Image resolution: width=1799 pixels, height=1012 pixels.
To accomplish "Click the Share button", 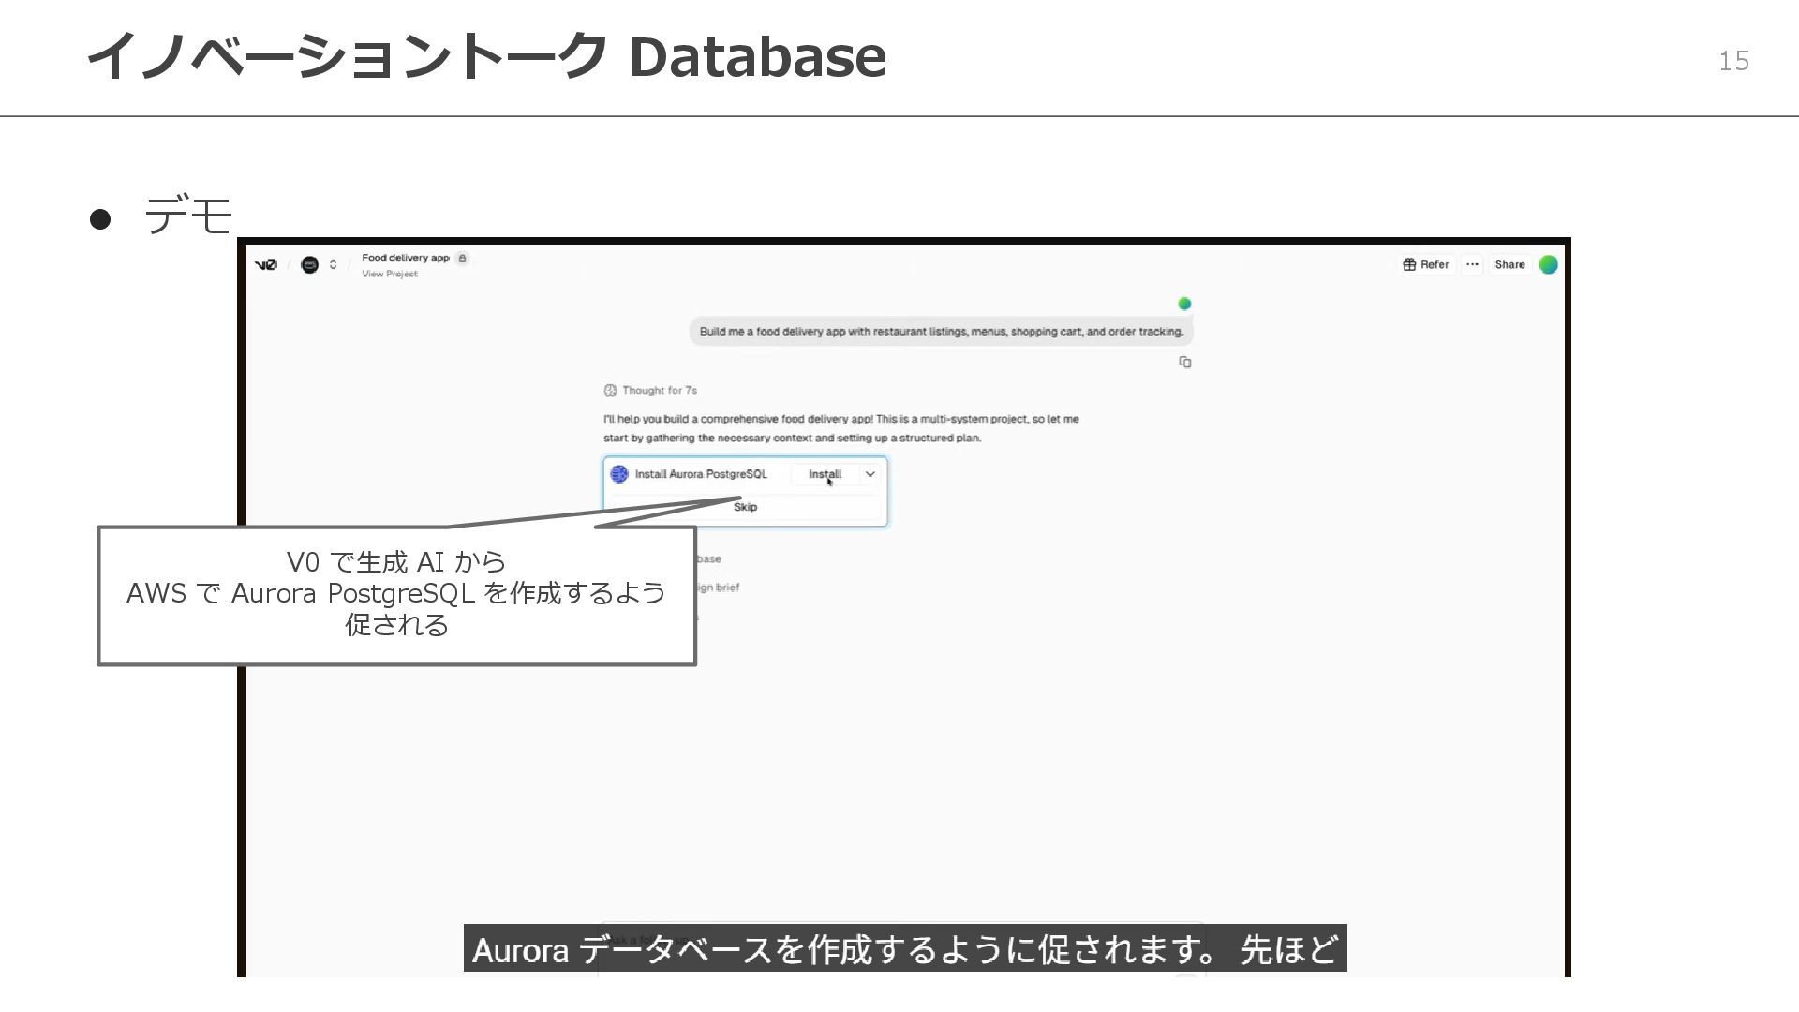I will pos(1509,265).
